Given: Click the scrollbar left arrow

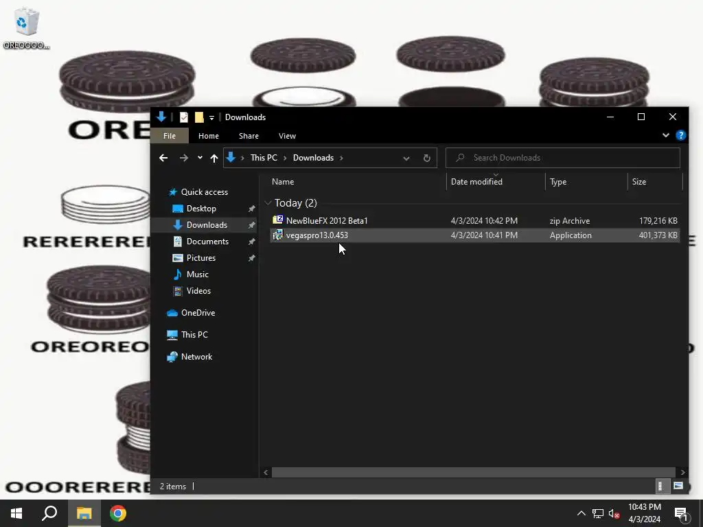Looking at the screenshot, I should (266, 472).
